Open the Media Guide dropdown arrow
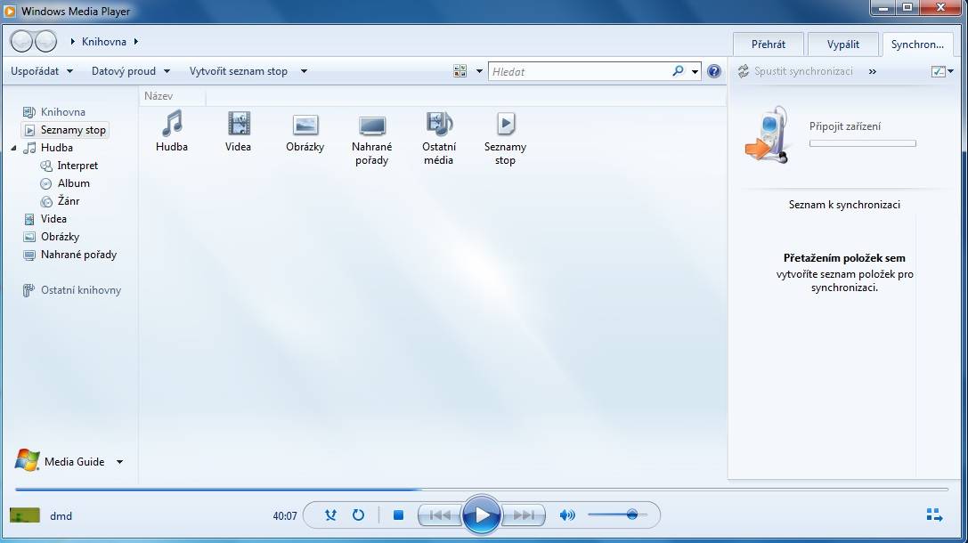 click(119, 461)
